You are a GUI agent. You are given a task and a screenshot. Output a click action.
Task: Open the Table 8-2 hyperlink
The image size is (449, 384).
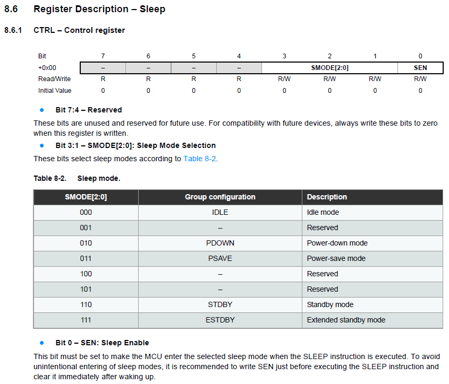point(200,159)
